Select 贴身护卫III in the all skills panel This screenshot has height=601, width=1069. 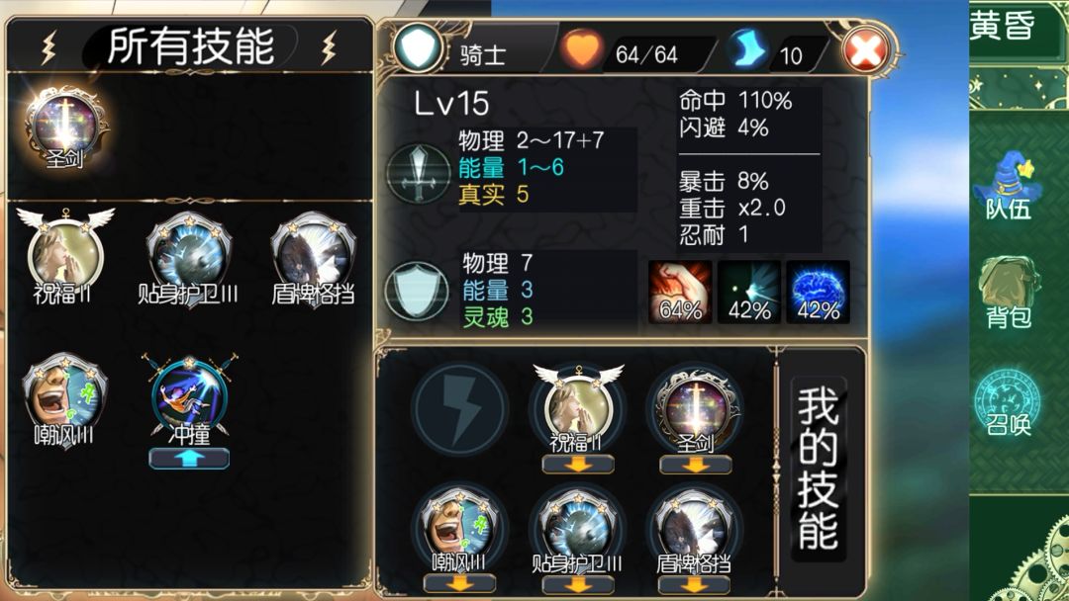click(188, 257)
